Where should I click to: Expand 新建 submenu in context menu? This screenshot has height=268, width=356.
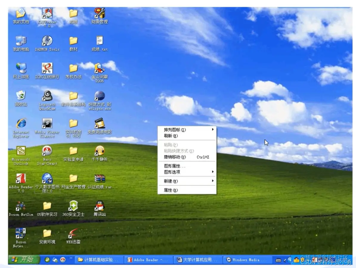click(187, 181)
